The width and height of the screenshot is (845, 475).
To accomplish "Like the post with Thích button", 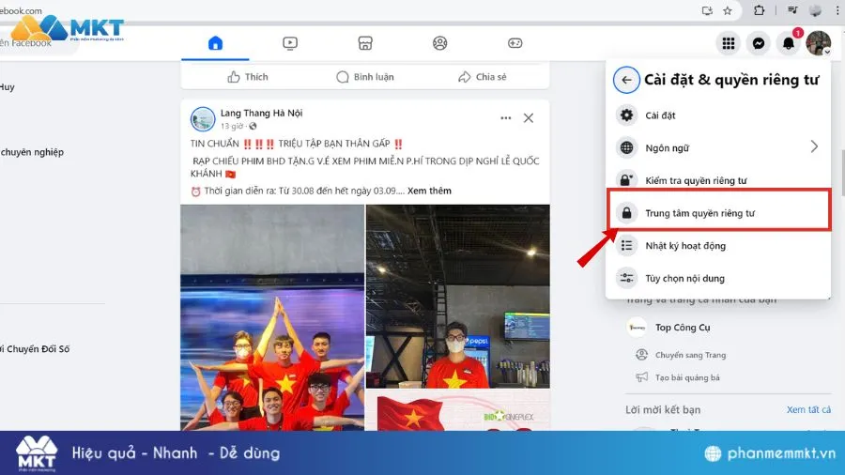I will pos(247,77).
